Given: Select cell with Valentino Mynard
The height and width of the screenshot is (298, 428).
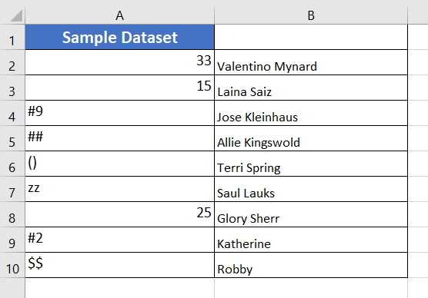Looking at the screenshot, I should [311, 62].
